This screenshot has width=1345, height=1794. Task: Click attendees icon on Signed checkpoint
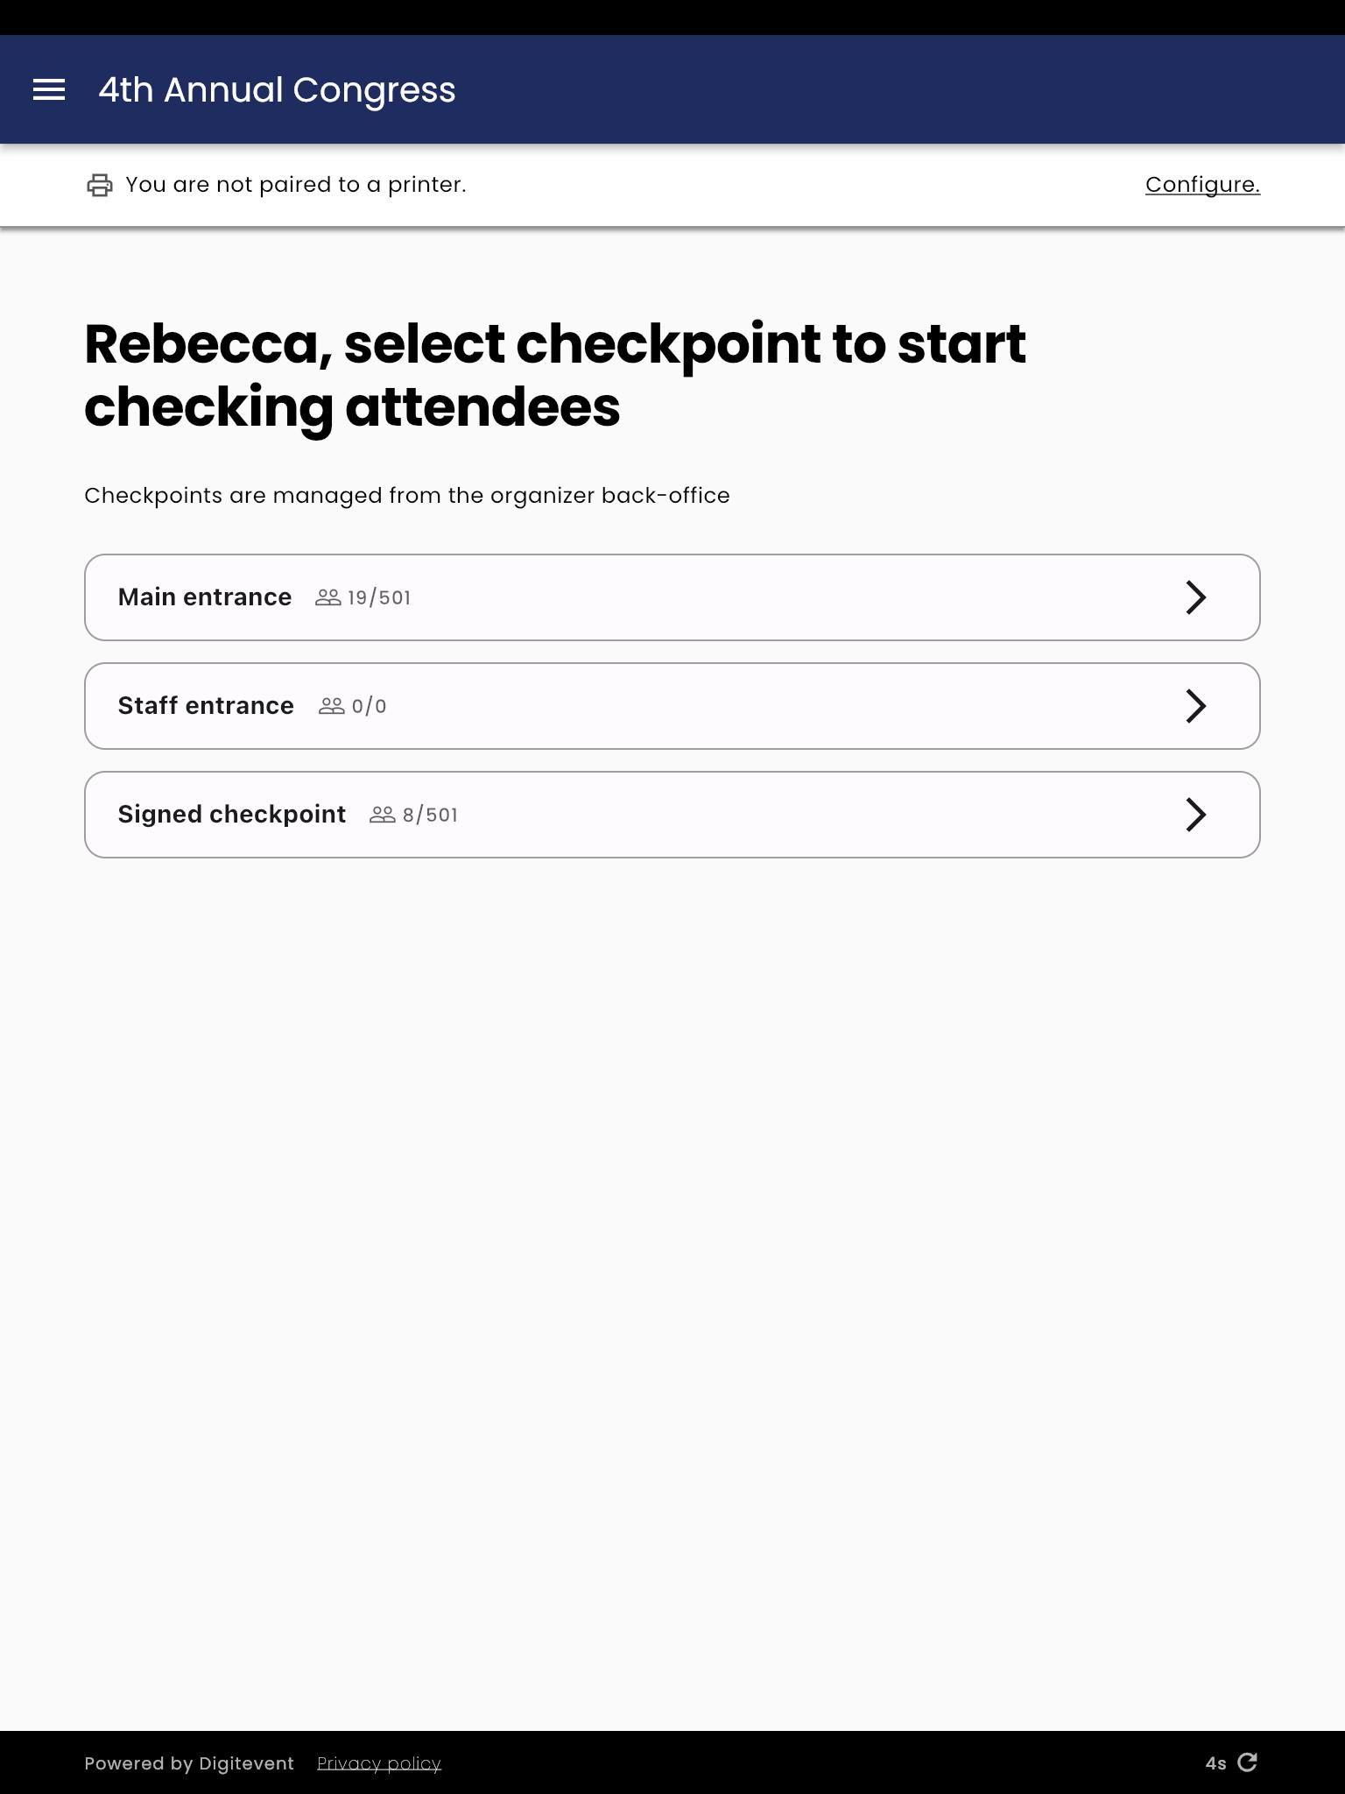[383, 815]
